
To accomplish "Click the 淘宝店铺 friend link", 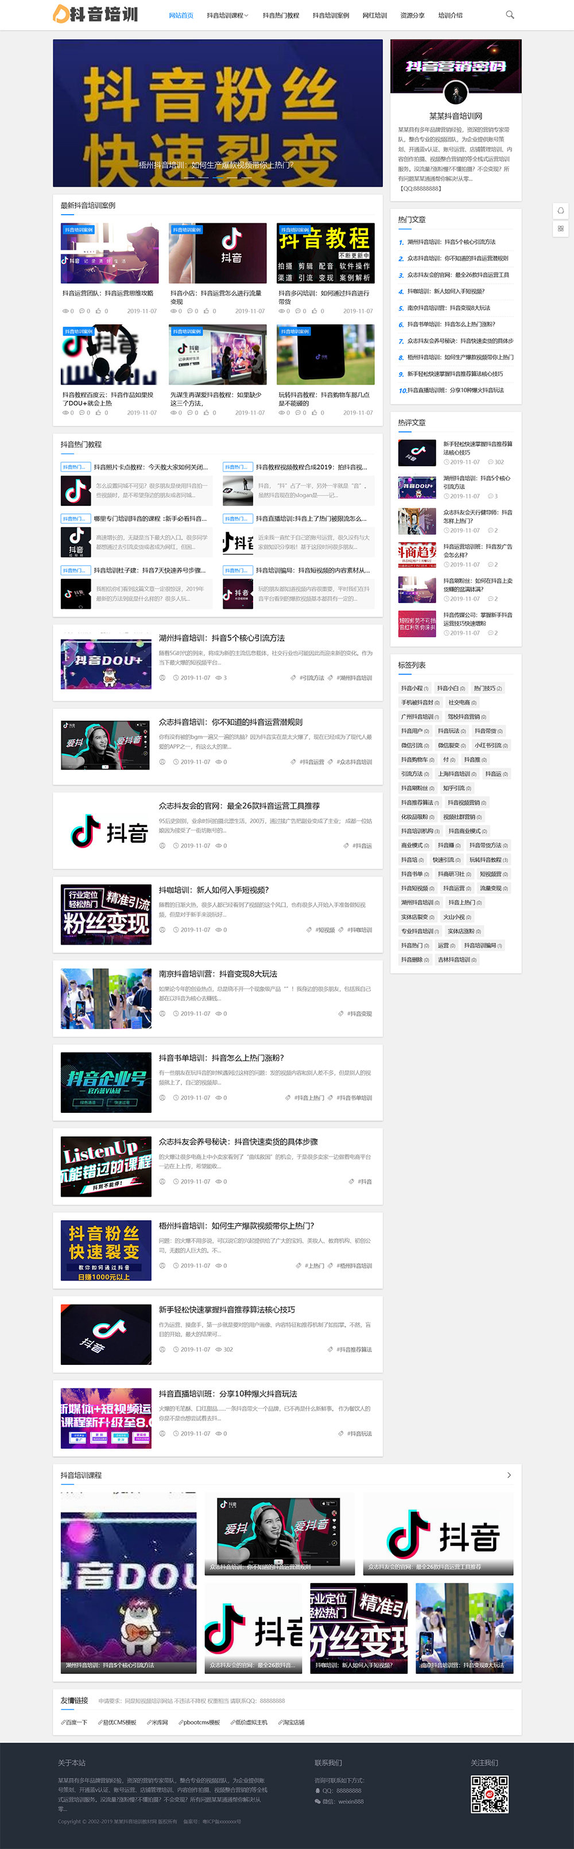I will (293, 1722).
